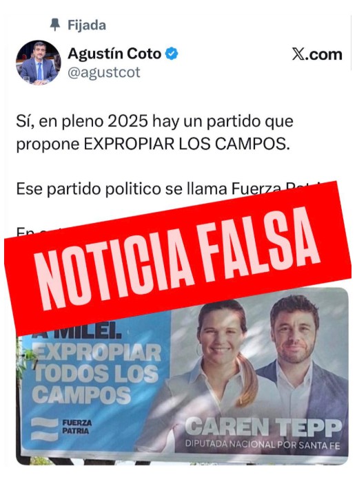Click the ".com" part of the watermark

(x=325, y=54)
